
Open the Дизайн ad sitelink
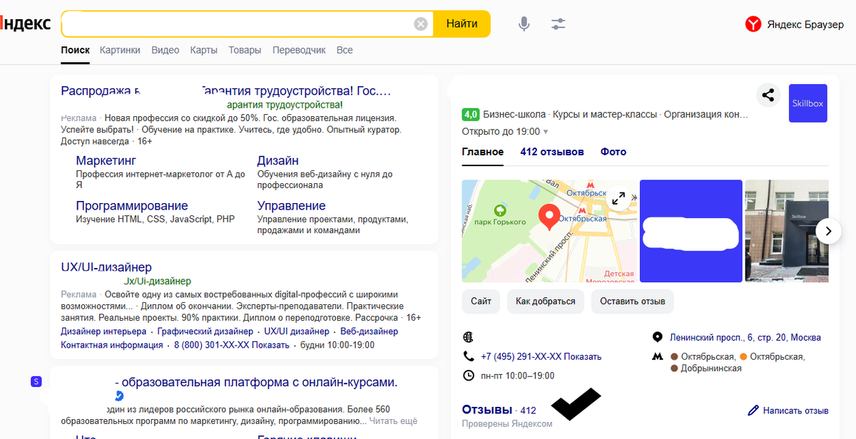278,161
